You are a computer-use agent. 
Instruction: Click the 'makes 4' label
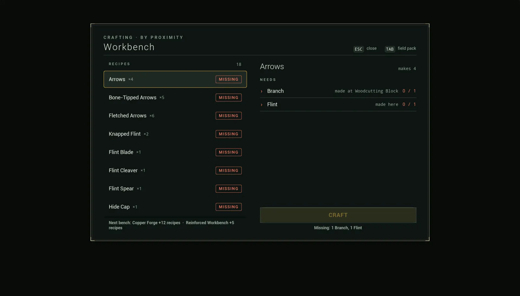point(407,69)
